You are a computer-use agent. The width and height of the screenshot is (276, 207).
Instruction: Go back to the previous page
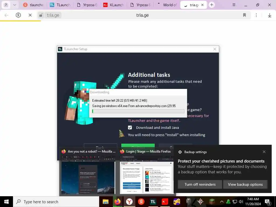click(6, 15)
